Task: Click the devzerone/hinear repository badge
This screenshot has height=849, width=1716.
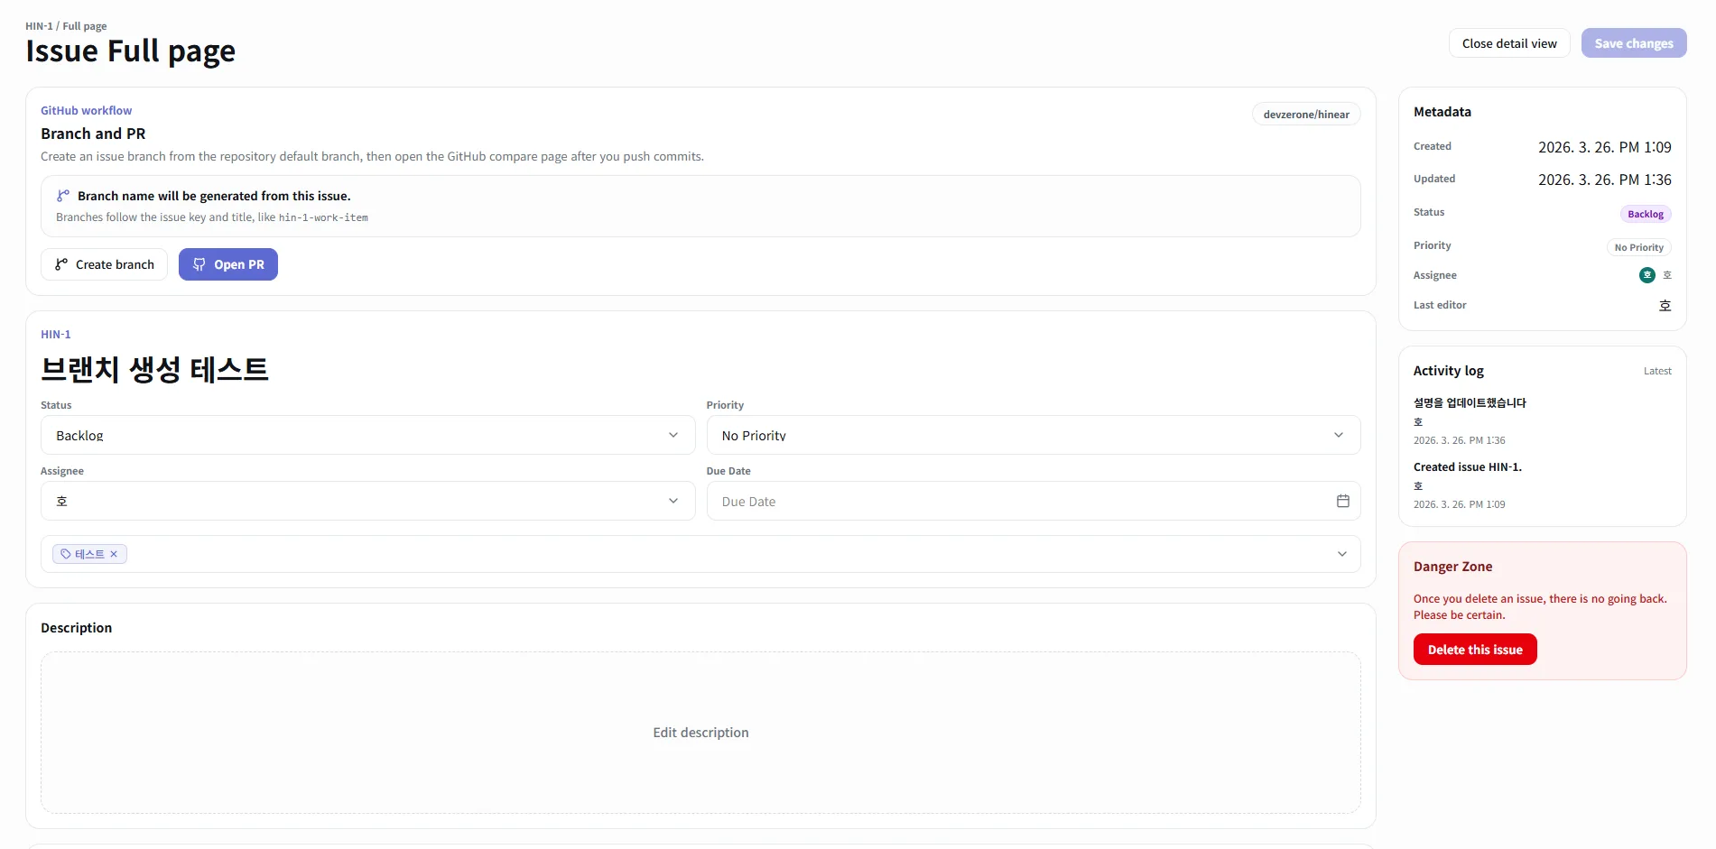Action: [x=1306, y=115]
